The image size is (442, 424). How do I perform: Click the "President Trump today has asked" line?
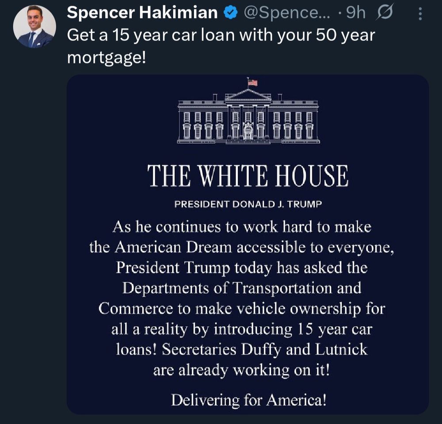pyautogui.click(x=241, y=268)
